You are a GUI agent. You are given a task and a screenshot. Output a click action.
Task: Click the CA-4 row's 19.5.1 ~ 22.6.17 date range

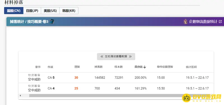pos(197,88)
